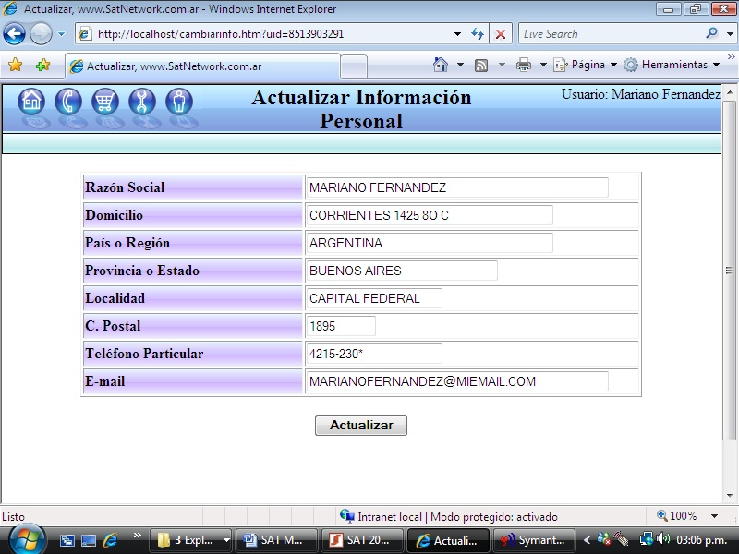Click the wrench tools icon in header
The width and height of the screenshot is (739, 554).
point(142,102)
